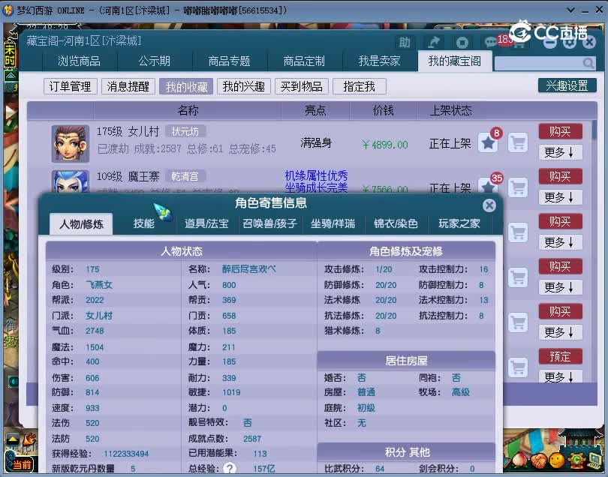Click 购买 for the 女儿村 listing
Image resolution: width=608 pixels, height=477 pixels.
coord(560,132)
